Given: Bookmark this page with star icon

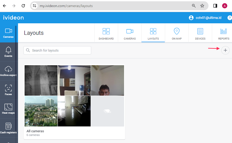Looking at the screenshot, I should (x=202, y=6).
